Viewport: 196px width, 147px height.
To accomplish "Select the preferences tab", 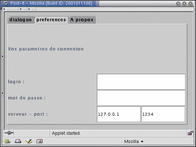I will tap(52, 20).
